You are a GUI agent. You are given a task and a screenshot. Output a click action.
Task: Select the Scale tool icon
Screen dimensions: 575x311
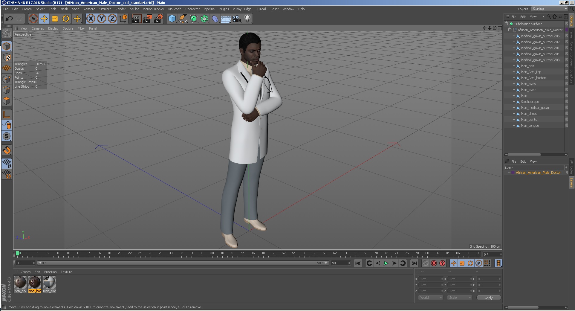point(55,19)
